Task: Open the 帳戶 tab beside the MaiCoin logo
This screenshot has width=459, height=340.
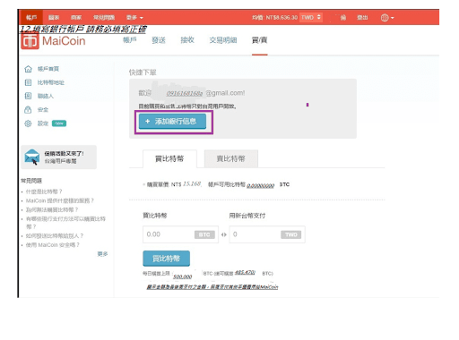Action: [130, 39]
